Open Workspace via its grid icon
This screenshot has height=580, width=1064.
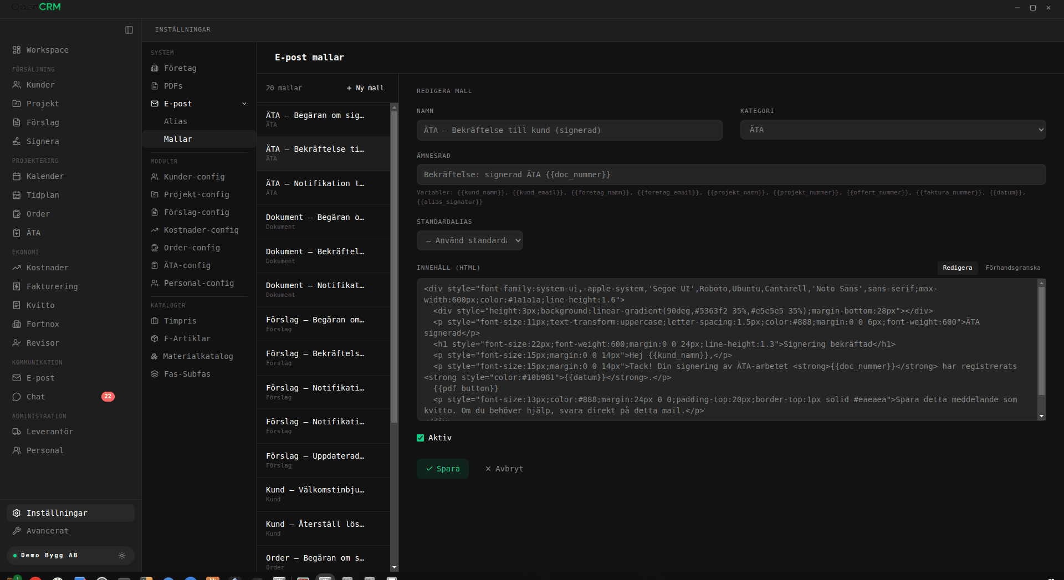(17, 50)
